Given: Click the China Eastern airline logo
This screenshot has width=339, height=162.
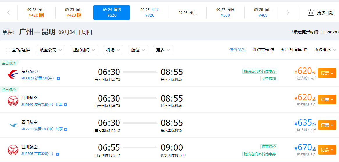Looking at the screenshot, I should 13,75.
